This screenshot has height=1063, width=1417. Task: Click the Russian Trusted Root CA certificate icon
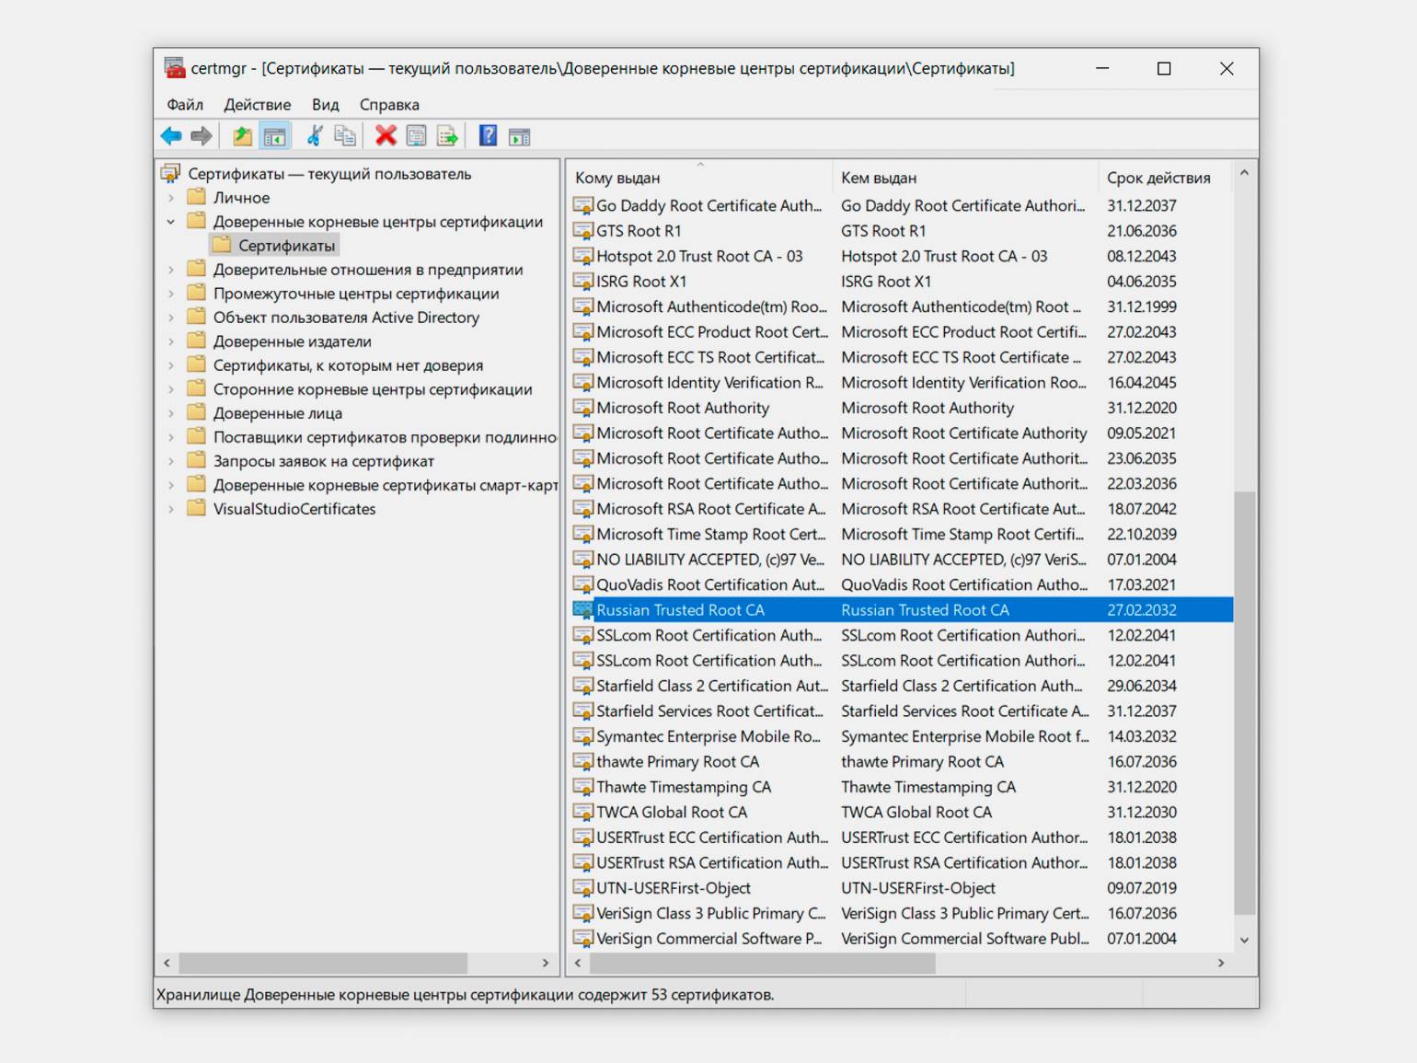pos(583,610)
